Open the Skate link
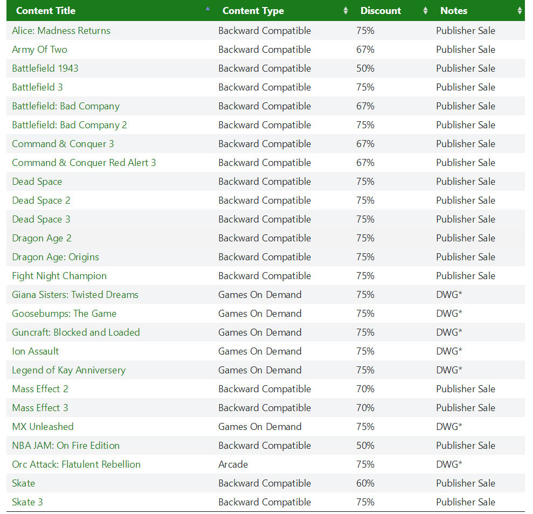Viewport: 533px width, 514px height. (24, 483)
